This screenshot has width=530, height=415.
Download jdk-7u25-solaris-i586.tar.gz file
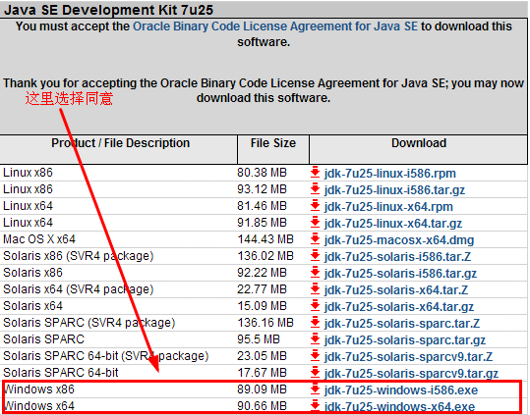400,274
